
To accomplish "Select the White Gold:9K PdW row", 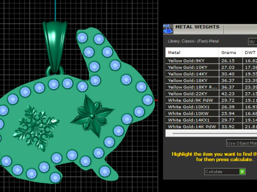I will click(x=211, y=100).
